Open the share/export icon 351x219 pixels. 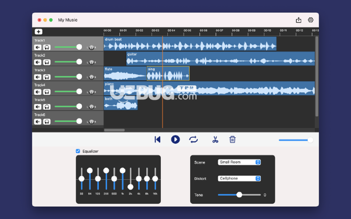(298, 20)
